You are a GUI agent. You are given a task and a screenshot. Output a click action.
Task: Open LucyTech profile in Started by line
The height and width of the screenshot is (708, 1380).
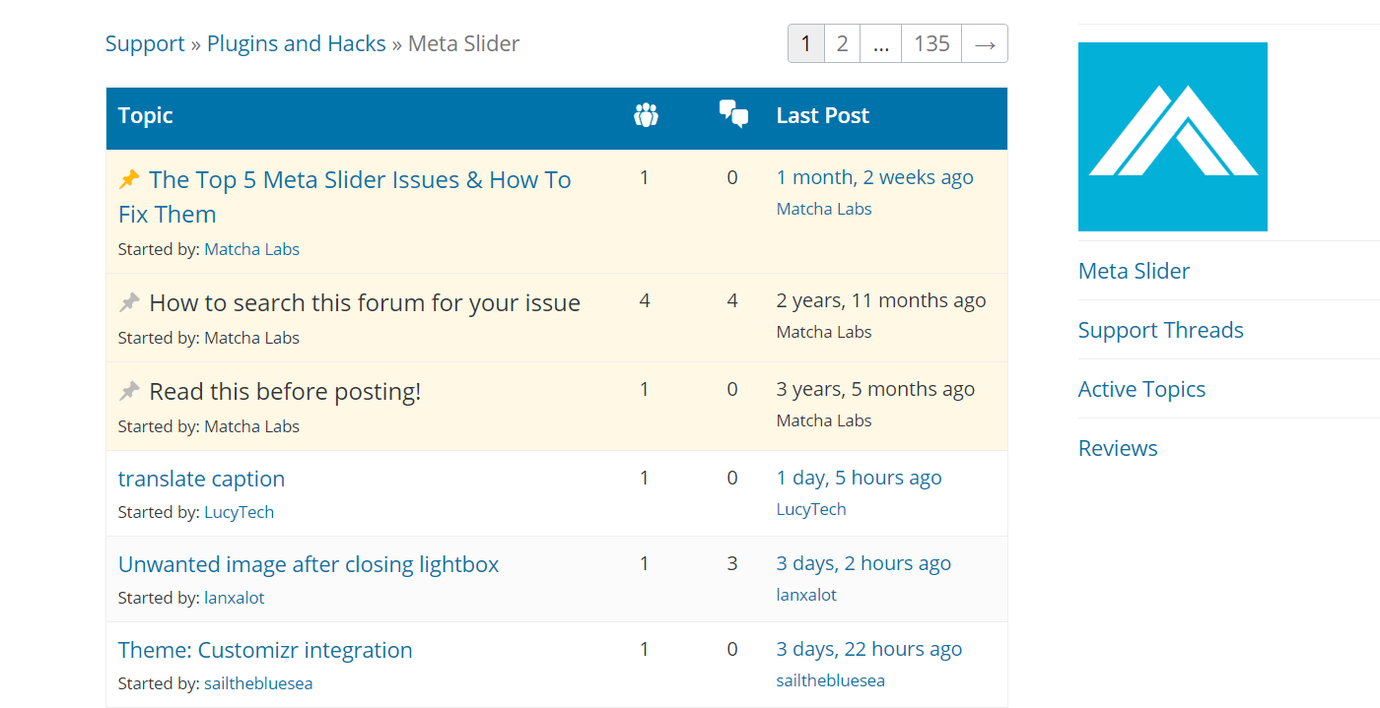[x=239, y=512]
